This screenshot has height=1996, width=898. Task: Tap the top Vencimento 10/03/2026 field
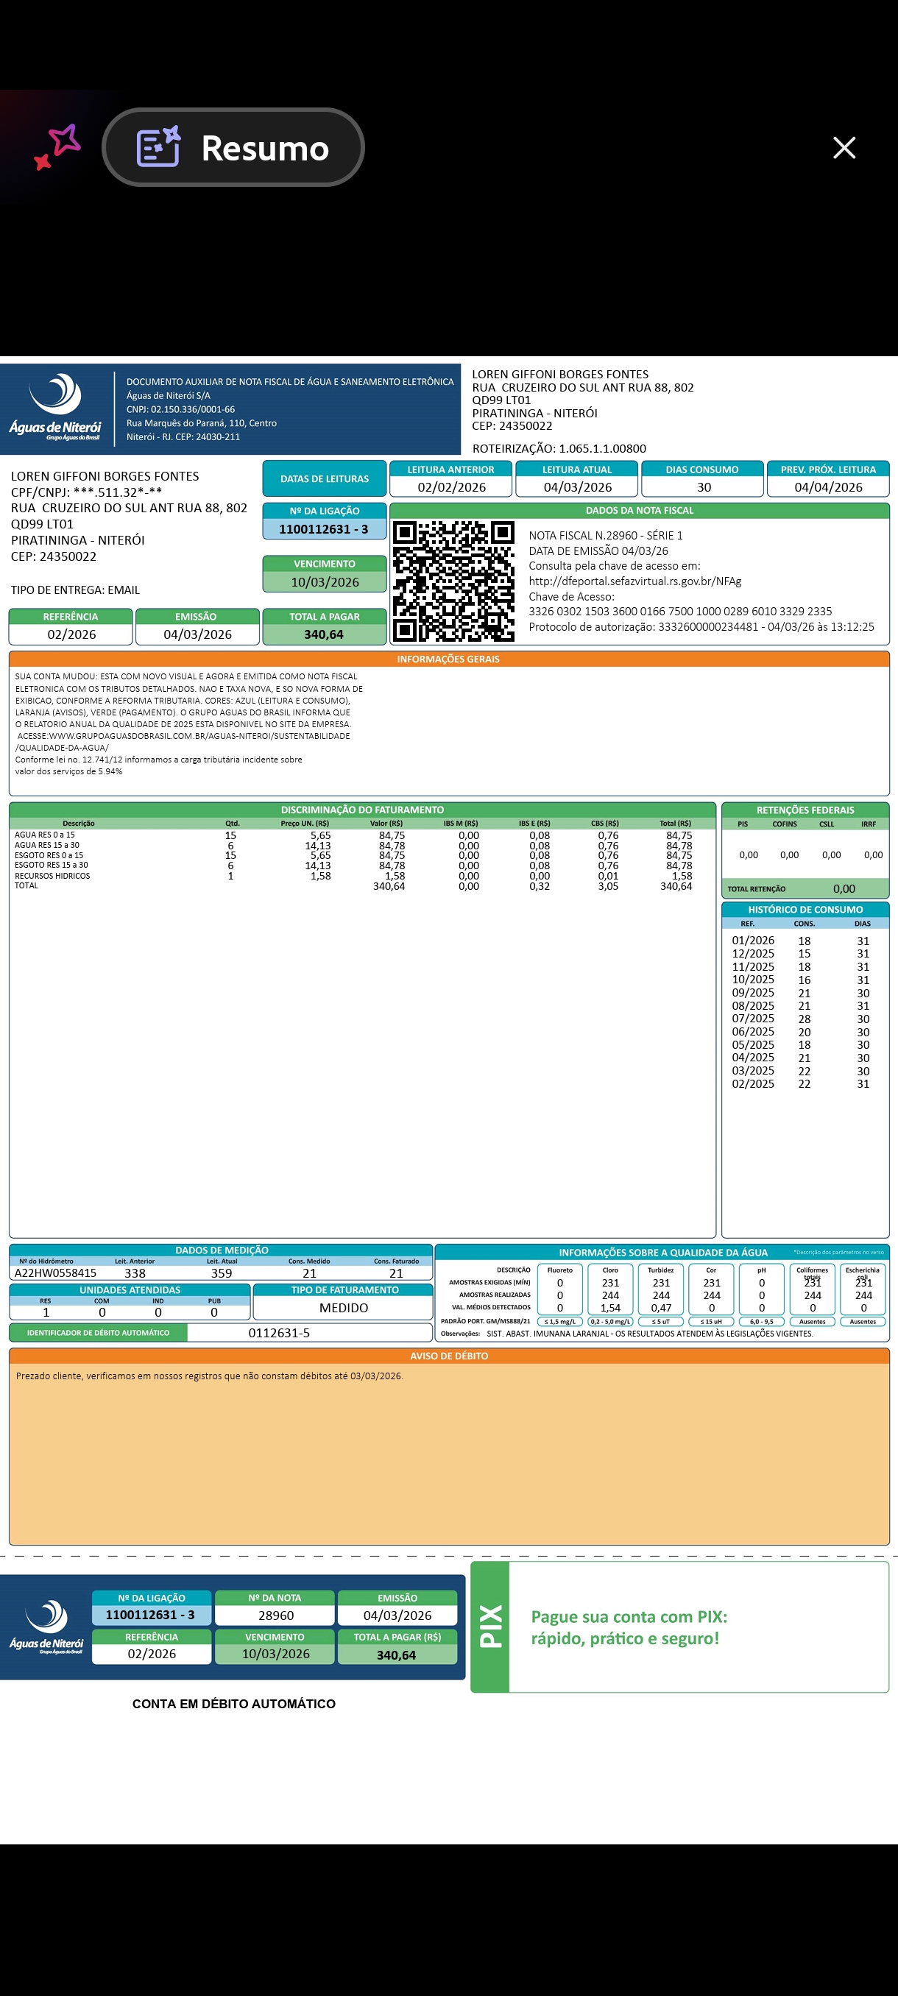coord(325,582)
